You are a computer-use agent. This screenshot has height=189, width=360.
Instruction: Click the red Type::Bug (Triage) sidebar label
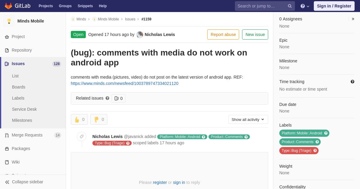pyautogui.click(x=299, y=151)
